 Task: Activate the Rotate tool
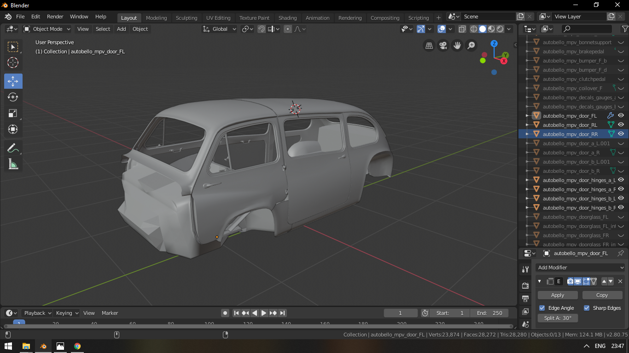(13, 97)
